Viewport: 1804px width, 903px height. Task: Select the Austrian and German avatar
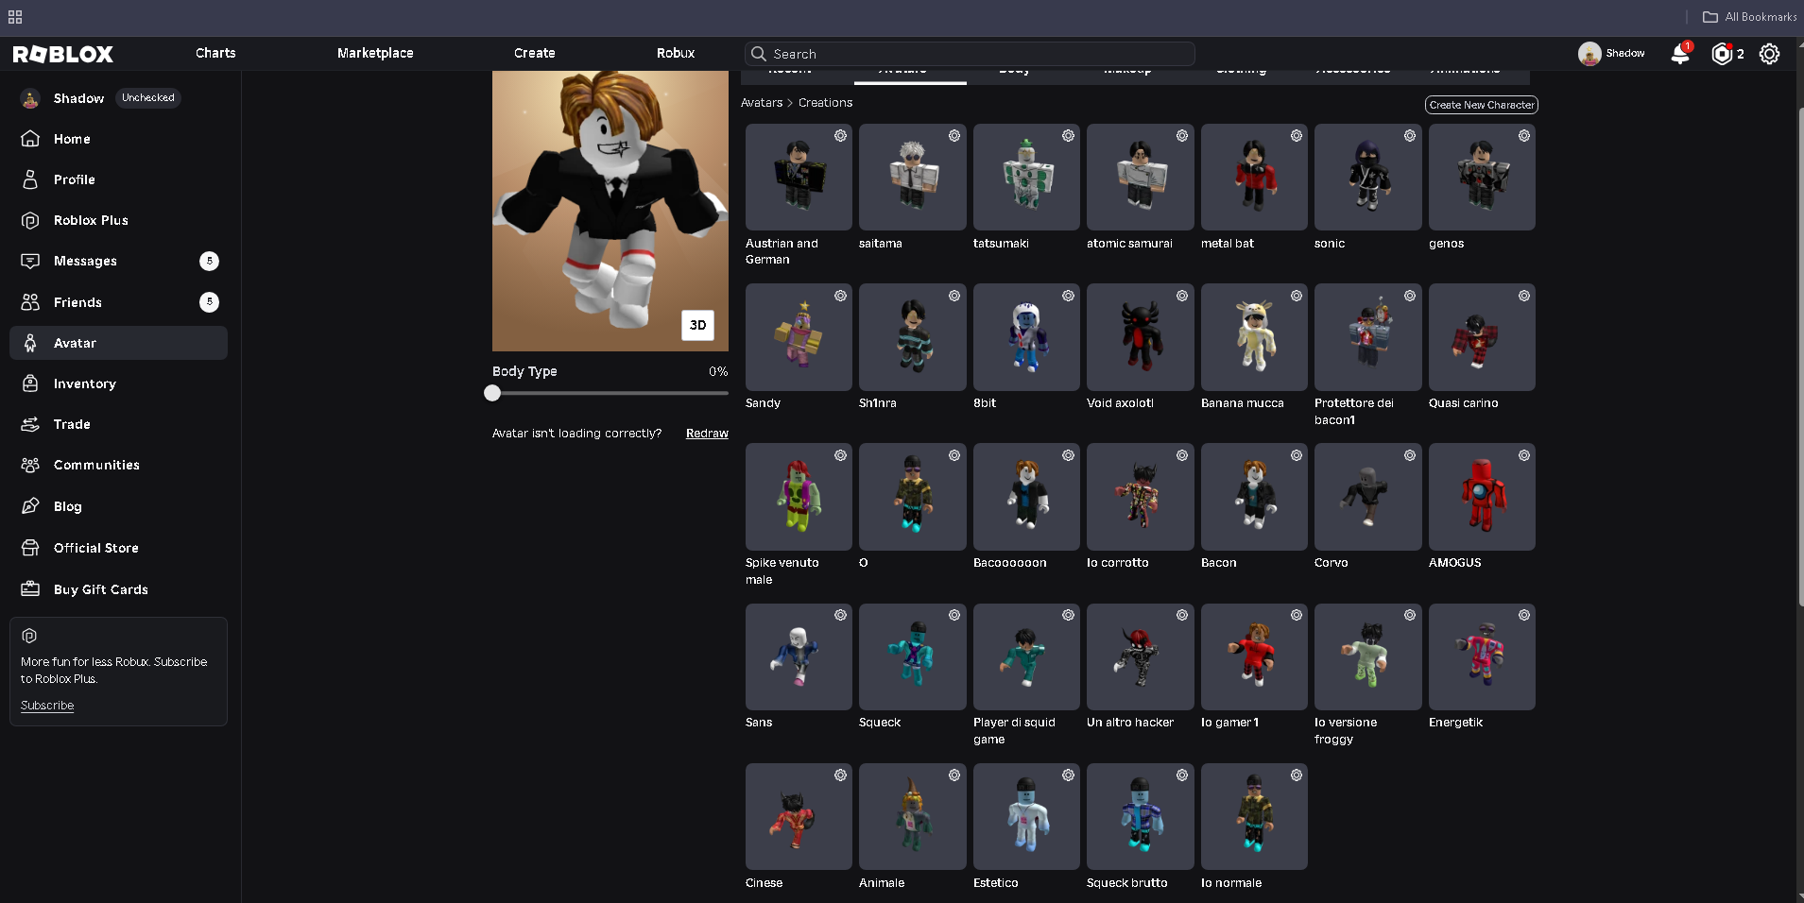[x=799, y=178]
